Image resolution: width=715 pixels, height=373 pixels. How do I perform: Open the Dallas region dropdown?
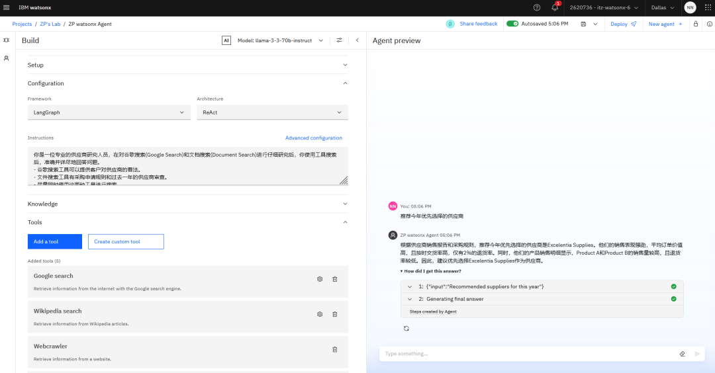tap(663, 8)
